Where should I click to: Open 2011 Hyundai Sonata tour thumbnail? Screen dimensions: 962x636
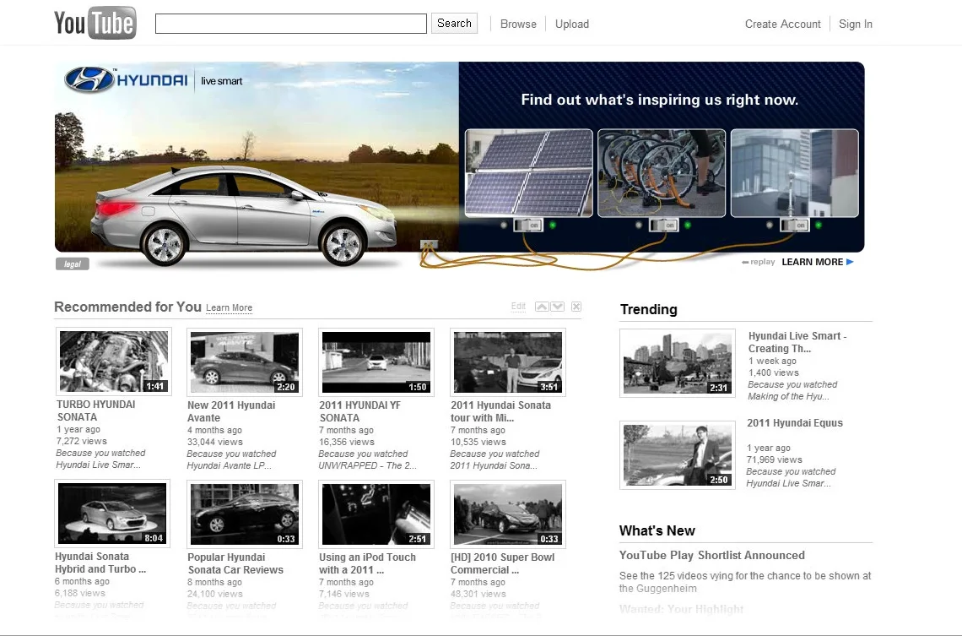[x=507, y=362]
